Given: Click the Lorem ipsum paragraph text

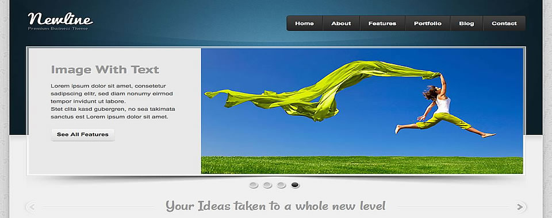Looking at the screenshot, I should (113, 101).
